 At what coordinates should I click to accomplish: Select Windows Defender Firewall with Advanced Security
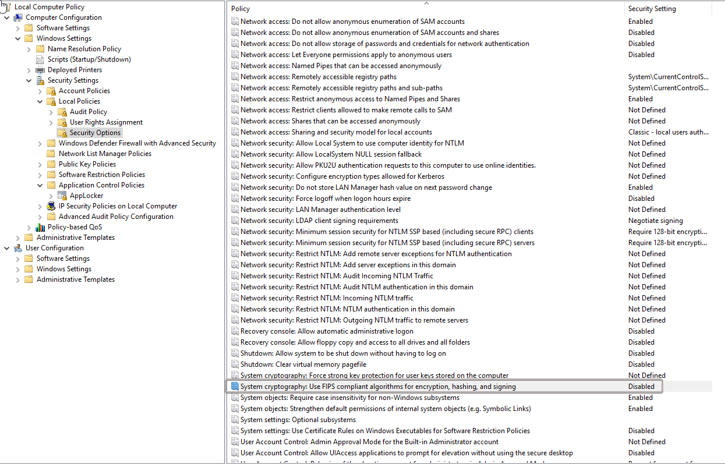click(x=137, y=143)
